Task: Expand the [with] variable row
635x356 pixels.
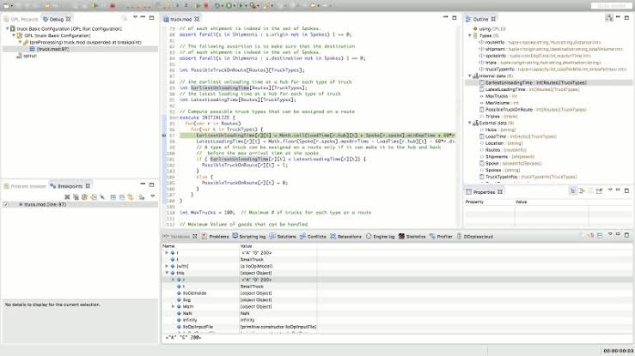Action: 167,266
